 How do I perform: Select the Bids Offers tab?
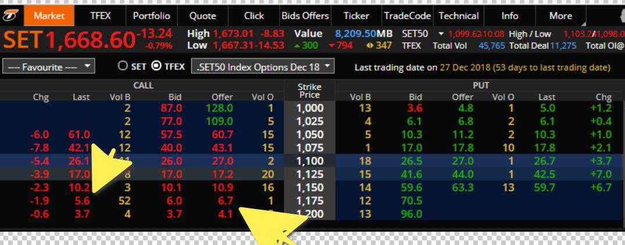(305, 16)
